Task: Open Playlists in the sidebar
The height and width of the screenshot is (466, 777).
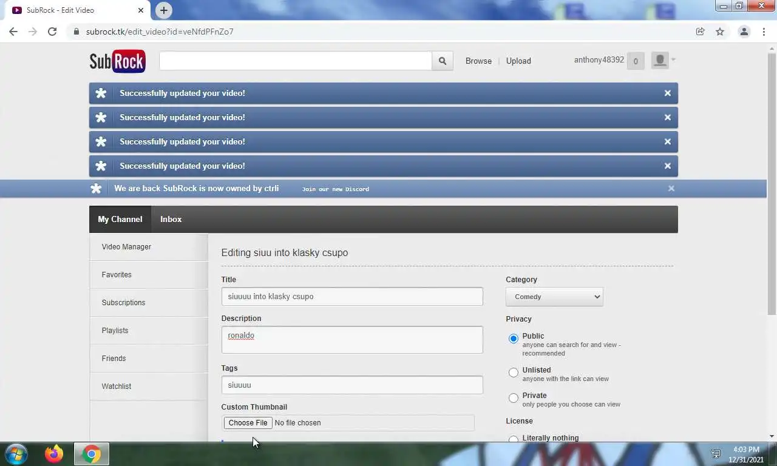Action: coord(149,331)
